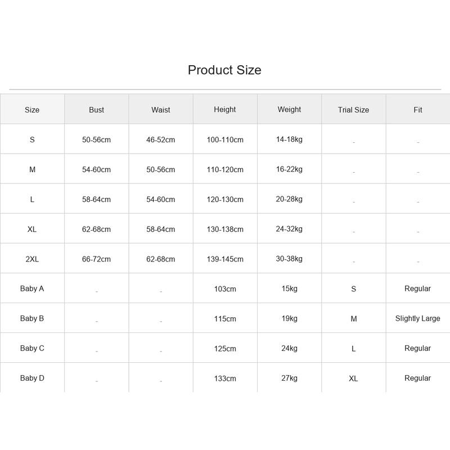Select the Fit column header

[418, 110]
